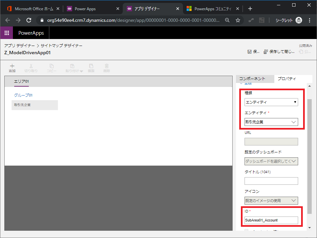
Task: Collapse the 全般 section chevron
Action: (x=241, y=84)
